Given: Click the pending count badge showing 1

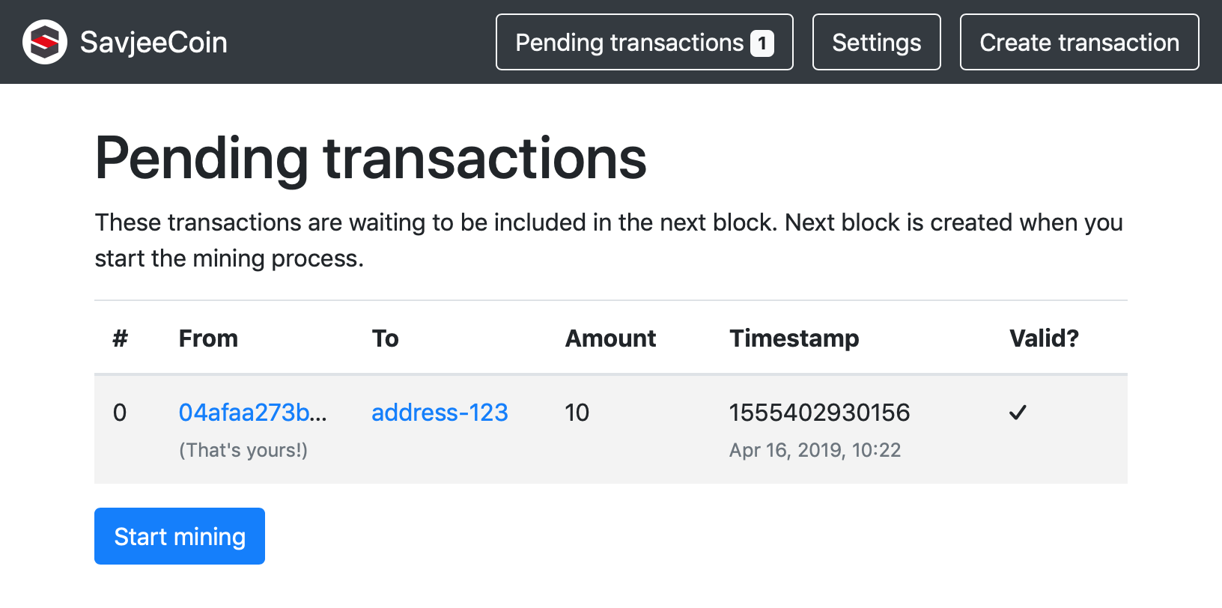Looking at the screenshot, I should pyautogui.click(x=762, y=43).
